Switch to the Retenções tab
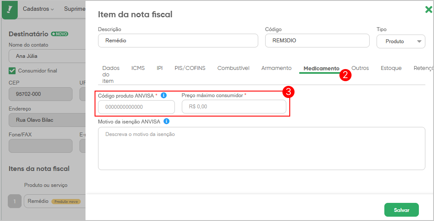The image size is (434, 221). coord(423,68)
